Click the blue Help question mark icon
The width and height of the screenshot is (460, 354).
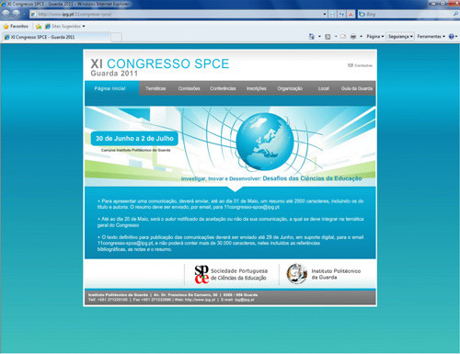point(451,37)
